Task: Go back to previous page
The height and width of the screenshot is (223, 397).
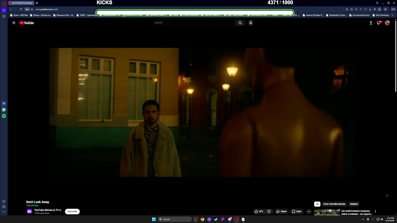Action: pyautogui.click(x=11, y=9)
